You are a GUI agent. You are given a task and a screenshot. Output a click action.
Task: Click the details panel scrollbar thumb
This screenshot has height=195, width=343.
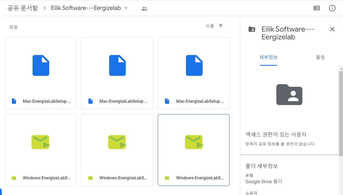pyautogui.click(x=341, y=113)
